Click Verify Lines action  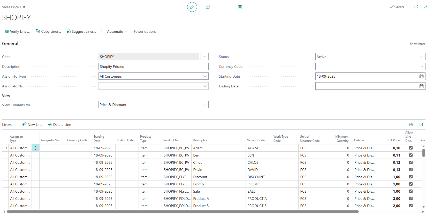tap(18, 31)
